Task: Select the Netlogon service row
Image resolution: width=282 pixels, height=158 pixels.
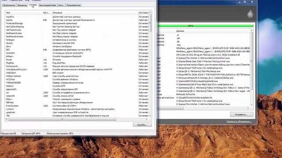Action: (77, 40)
